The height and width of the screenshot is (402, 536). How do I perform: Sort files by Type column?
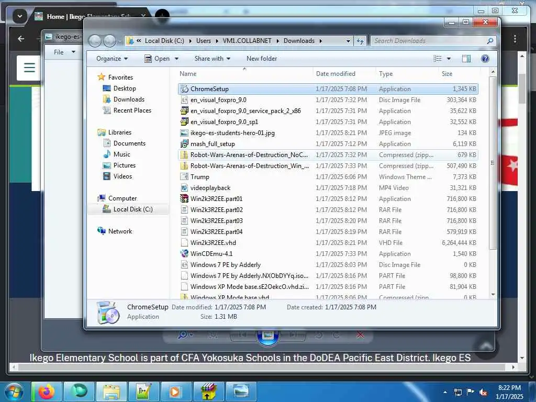tap(407, 73)
